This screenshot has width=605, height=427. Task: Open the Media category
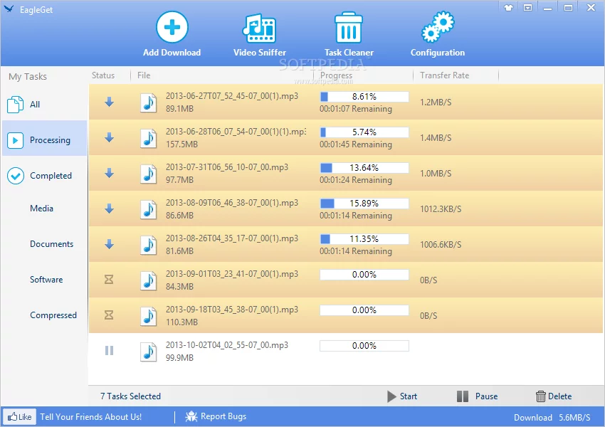(41, 209)
